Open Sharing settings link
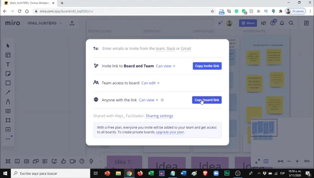The height and width of the screenshot is (178, 314). click(159, 116)
